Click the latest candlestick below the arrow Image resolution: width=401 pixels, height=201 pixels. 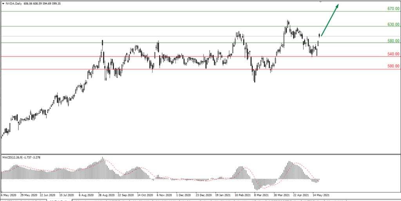[x=319, y=35]
